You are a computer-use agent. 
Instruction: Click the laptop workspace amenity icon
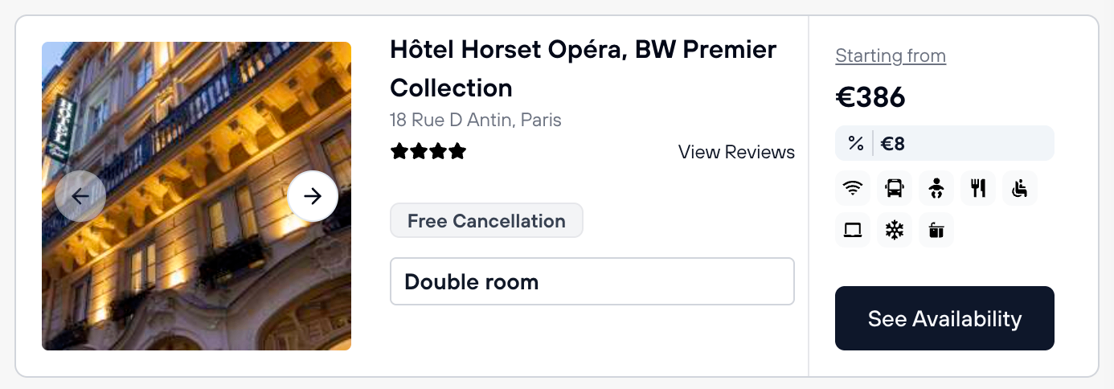tap(853, 231)
